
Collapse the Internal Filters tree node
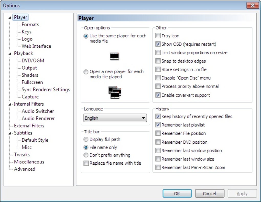(x=10, y=104)
